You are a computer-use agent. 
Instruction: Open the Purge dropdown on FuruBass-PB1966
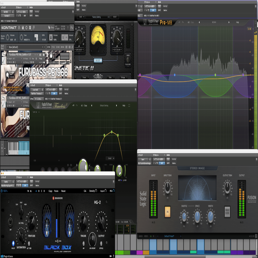(41, 59)
